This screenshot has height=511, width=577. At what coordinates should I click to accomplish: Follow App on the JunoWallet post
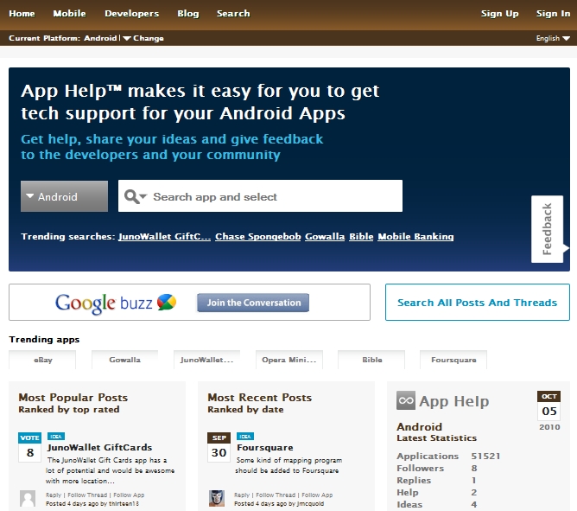point(129,495)
